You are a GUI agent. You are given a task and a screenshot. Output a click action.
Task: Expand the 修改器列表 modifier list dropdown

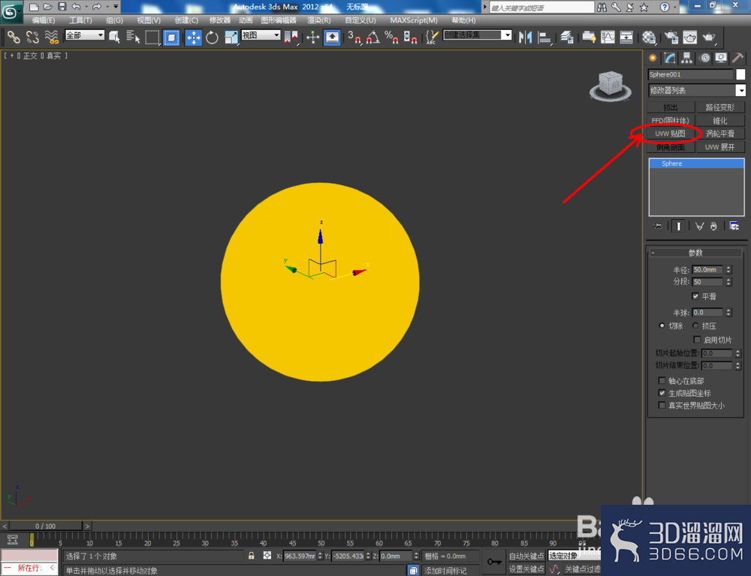click(x=696, y=91)
